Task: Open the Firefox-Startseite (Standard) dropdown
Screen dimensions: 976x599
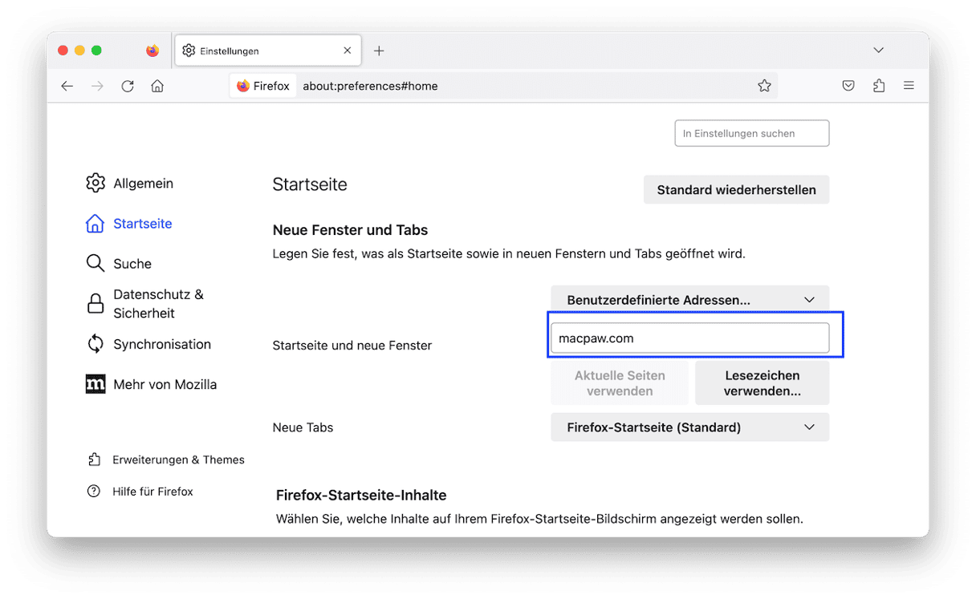Action: coord(689,427)
